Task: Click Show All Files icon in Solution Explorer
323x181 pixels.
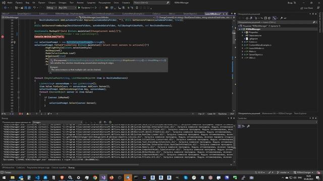Action: [269, 18]
